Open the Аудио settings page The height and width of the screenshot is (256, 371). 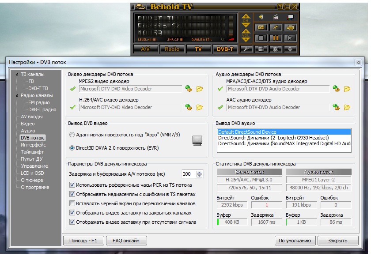(28, 131)
